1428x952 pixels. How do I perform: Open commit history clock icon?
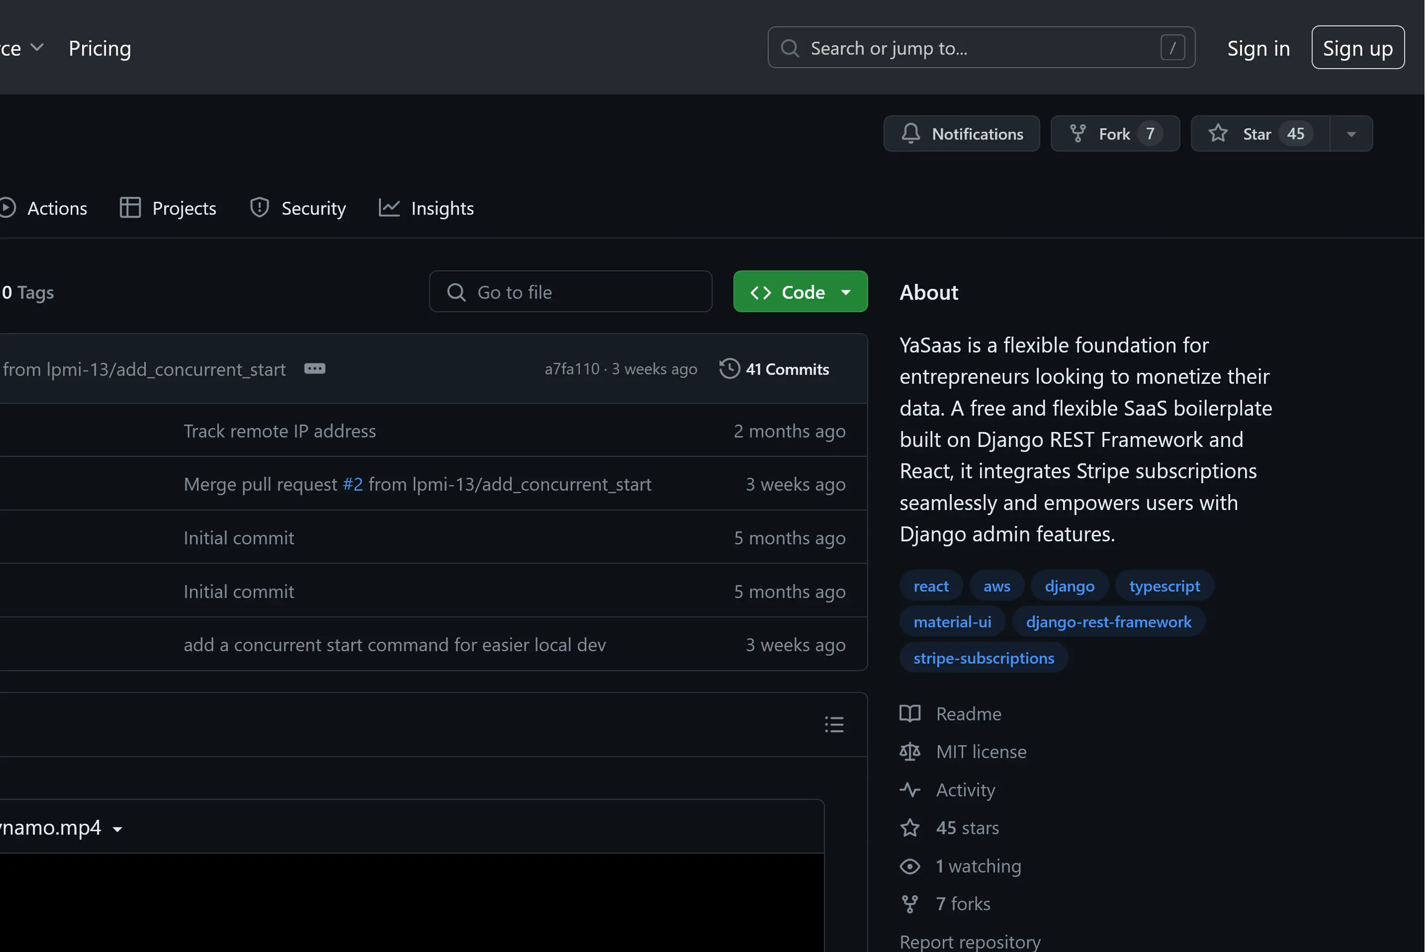pyautogui.click(x=729, y=369)
